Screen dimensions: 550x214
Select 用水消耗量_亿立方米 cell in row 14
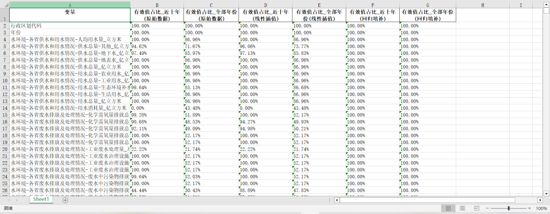[x=70, y=108]
